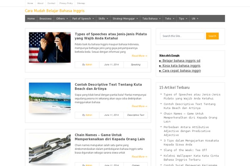Open sidebar link Koleksi Wallpaper Kata Kata Cinta
This screenshot has height=166, width=250.
[191, 158]
